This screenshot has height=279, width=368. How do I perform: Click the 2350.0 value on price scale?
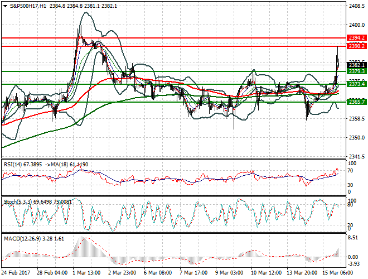[x=356, y=138]
